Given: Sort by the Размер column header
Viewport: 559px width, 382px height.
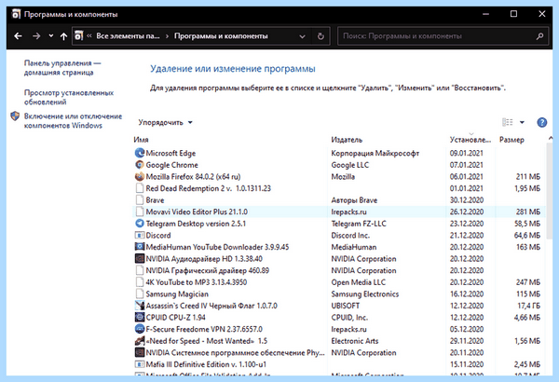Looking at the screenshot, I should (511, 140).
